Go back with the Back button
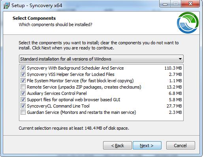 coord(117,146)
